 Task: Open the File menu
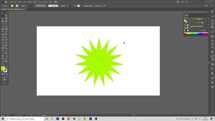click(11, 2)
